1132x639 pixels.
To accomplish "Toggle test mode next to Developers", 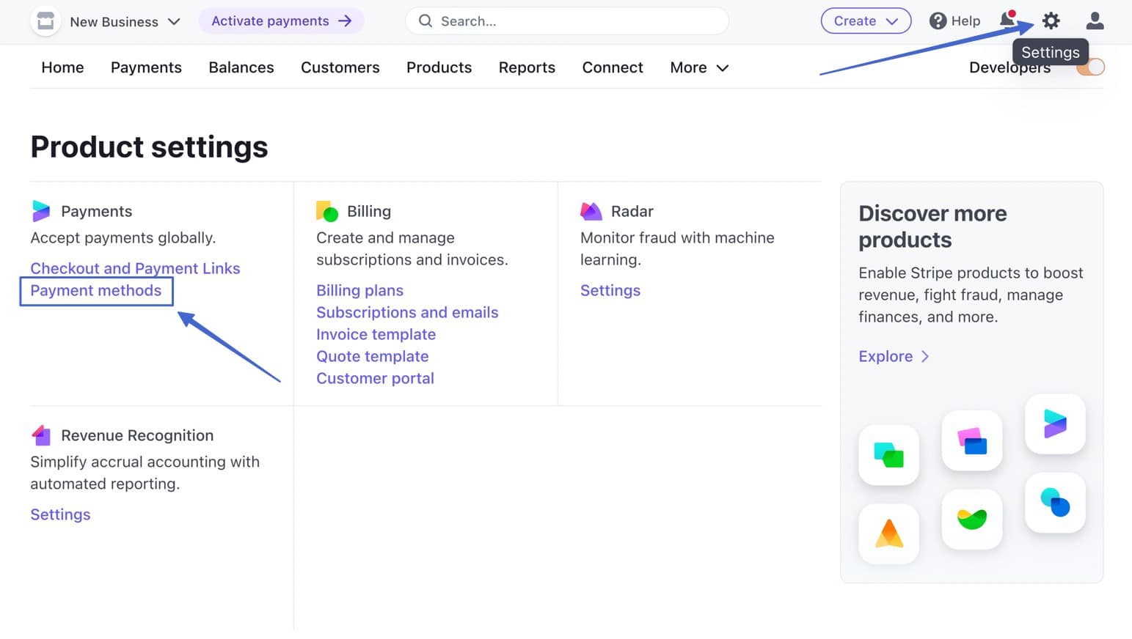I will point(1091,67).
